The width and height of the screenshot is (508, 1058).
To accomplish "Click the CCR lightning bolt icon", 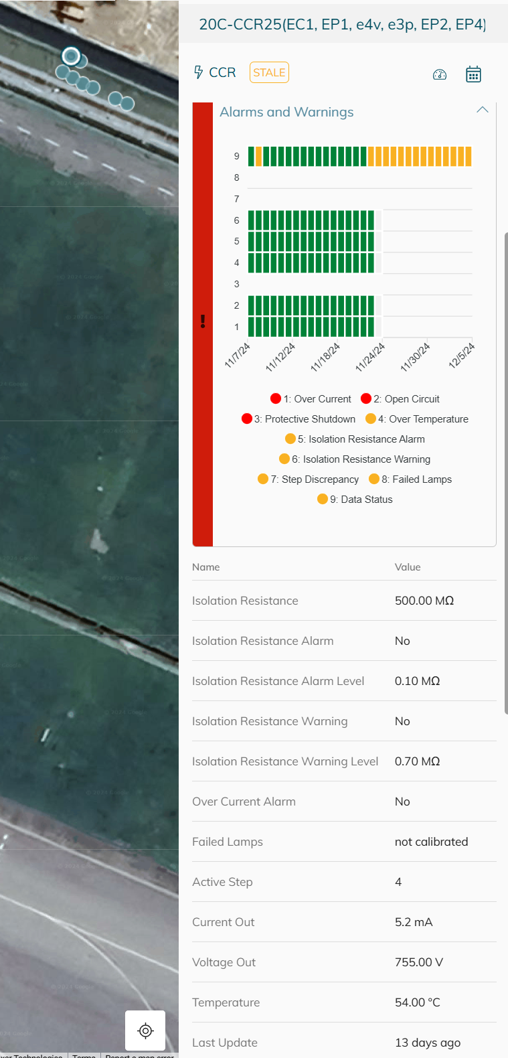I will pos(198,72).
